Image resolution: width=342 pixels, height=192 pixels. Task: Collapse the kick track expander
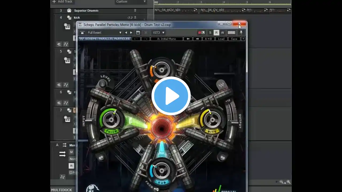point(135,18)
